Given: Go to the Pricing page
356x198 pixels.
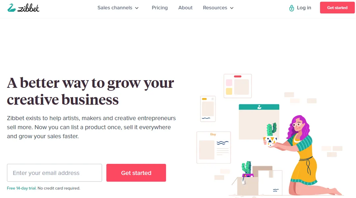Looking at the screenshot, I should coord(160,8).
